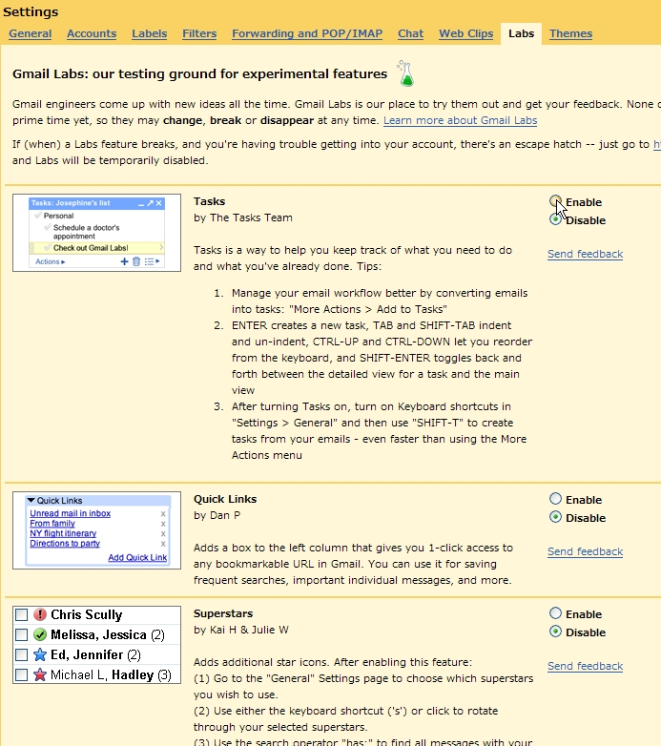
Task: Click x next to 'From family'
Action: (x=163, y=524)
